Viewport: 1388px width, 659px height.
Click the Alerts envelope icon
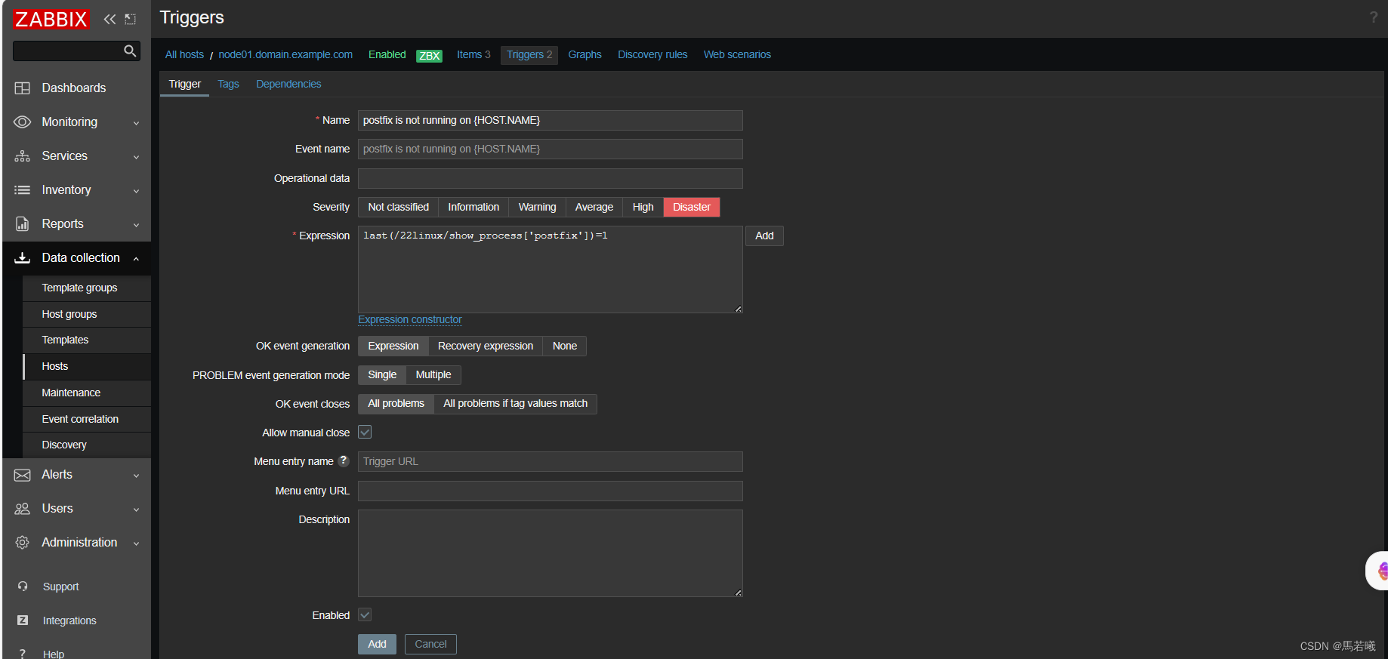[x=23, y=475]
